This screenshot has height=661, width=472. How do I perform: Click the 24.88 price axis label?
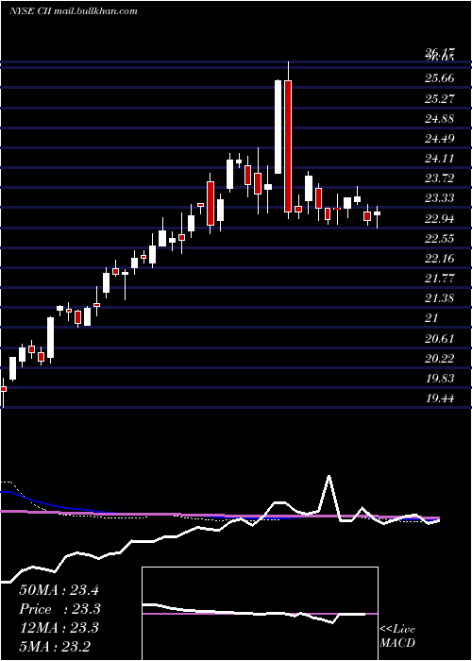(440, 118)
